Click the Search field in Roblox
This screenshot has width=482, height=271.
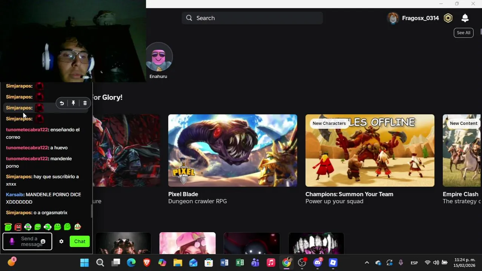(x=252, y=18)
